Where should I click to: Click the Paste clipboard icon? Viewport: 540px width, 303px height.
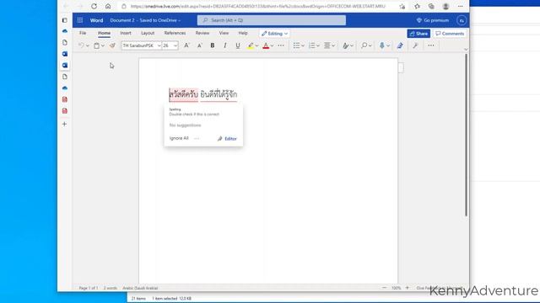pos(97,45)
